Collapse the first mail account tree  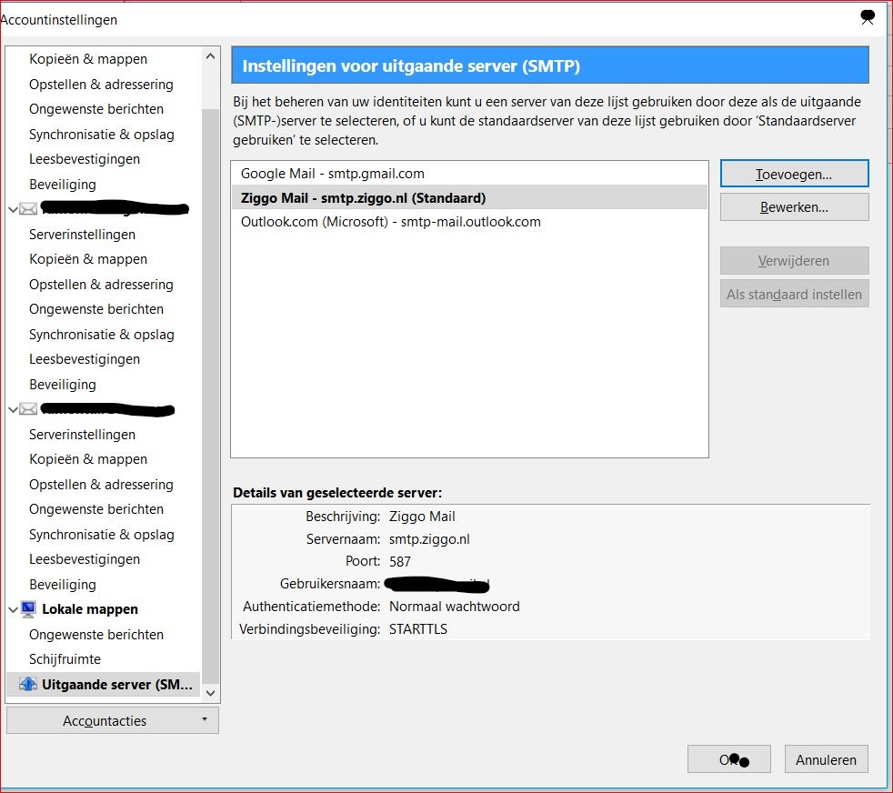click(13, 209)
